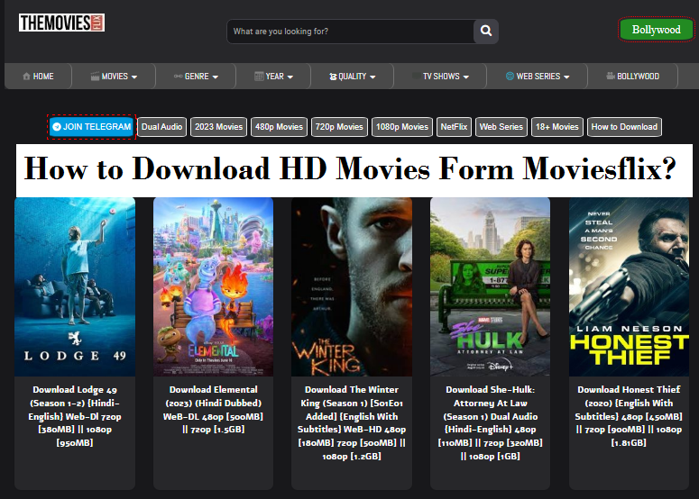Open Download Lodge 49 title link
This screenshot has height=499, width=699.
[75, 416]
